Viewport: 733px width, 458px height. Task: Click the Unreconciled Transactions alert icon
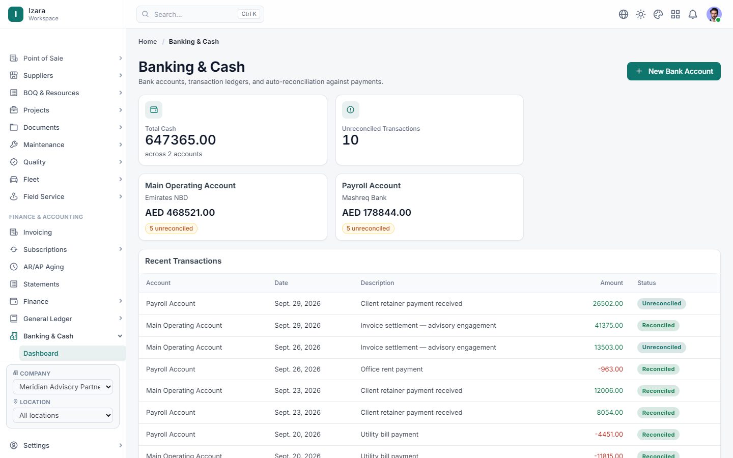tap(351, 110)
